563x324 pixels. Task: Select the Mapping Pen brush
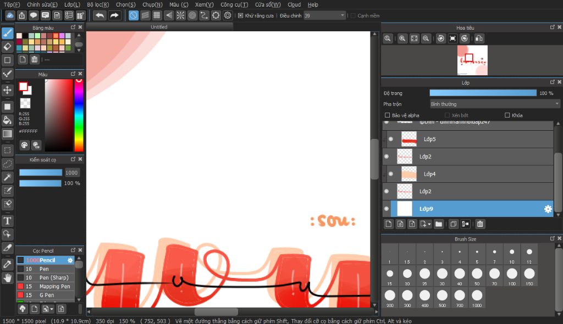pyautogui.click(x=46, y=286)
